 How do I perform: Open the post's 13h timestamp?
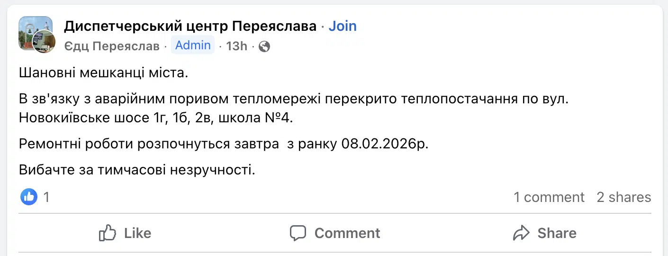pyautogui.click(x=236, y=46)
